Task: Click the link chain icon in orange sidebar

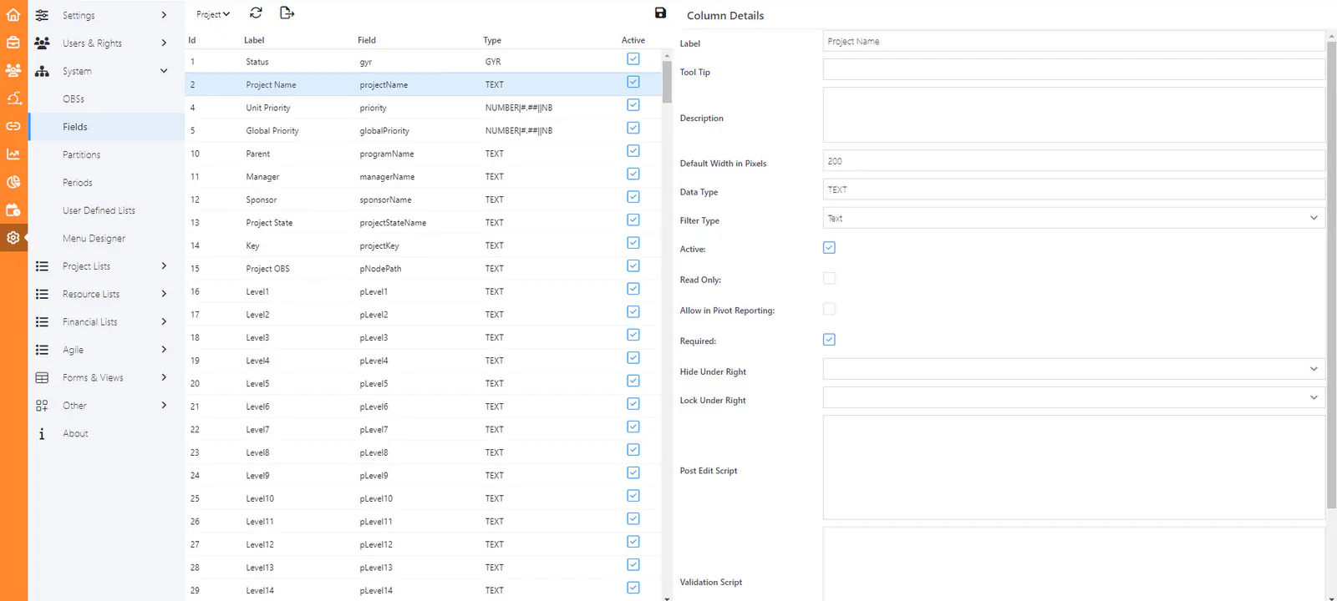Action: coord(13,126)
